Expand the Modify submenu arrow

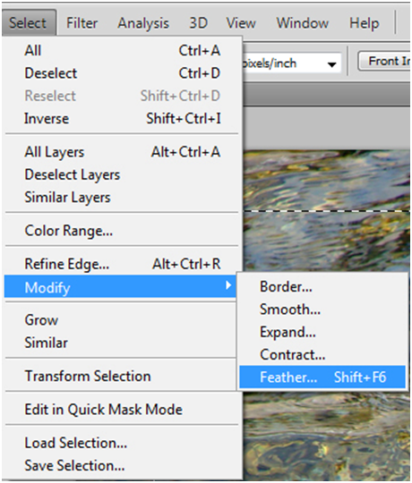click(228, 285)
